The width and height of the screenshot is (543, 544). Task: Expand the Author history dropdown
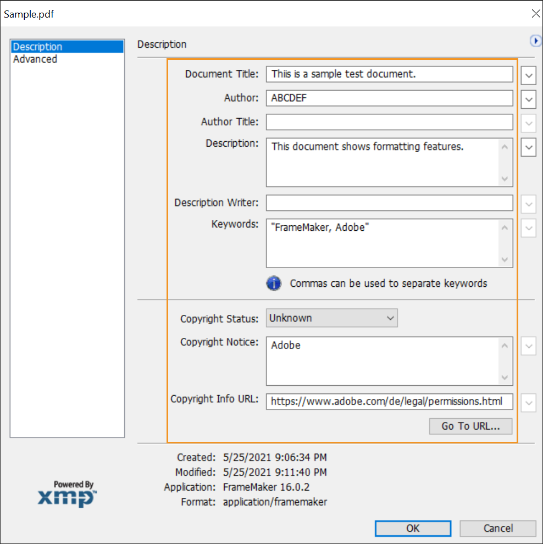(x=528, y=99)
